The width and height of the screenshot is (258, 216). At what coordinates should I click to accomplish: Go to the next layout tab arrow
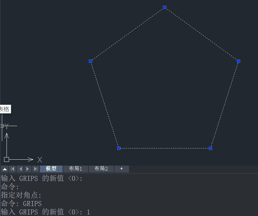pyautogui.click(x=28, y=169)
